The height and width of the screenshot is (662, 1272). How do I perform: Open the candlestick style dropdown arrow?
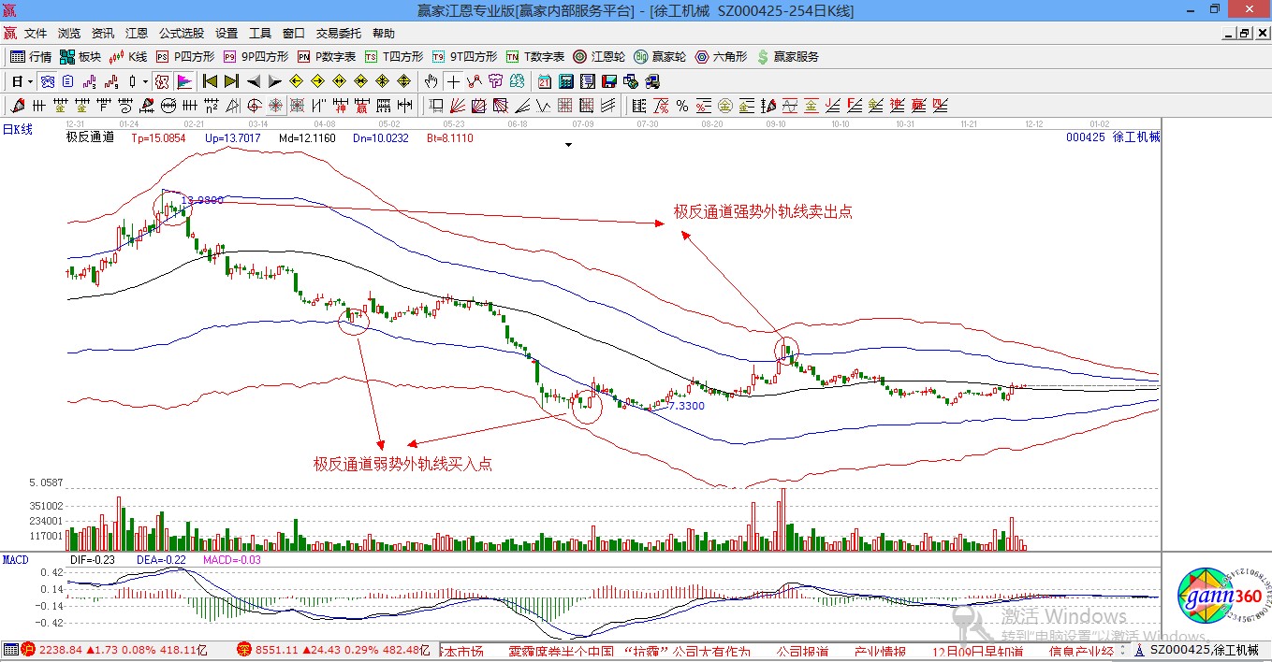coord(145,81)
